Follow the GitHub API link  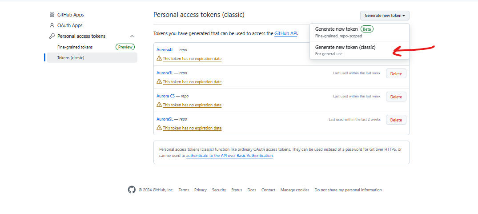(x=286, y=33)
